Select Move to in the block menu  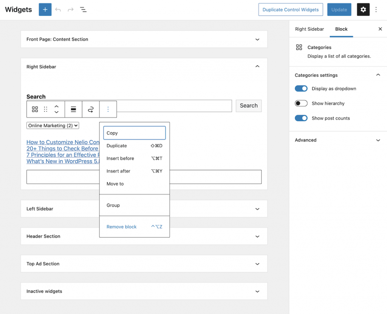[135, 184]
